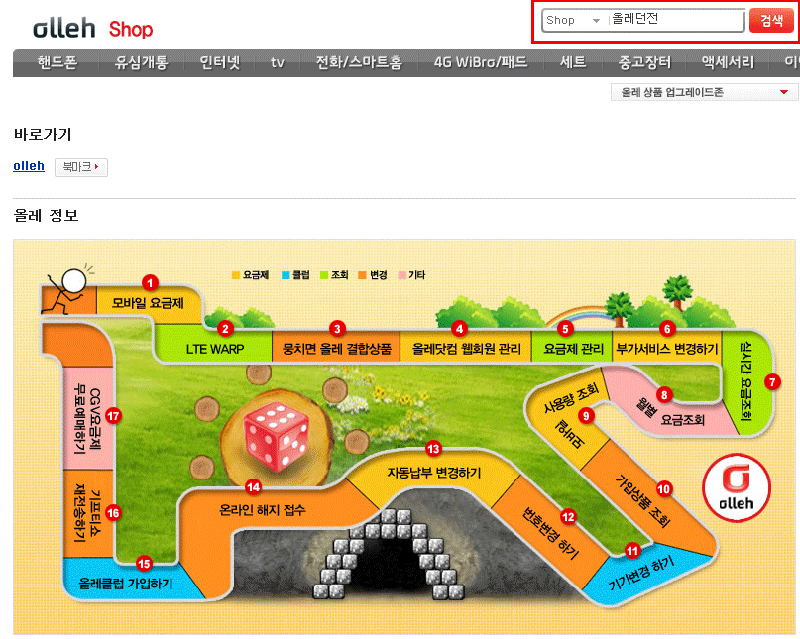Follow the olleh hyperlink under 바로가기
Viewport: 800px width, 639px height.
point(29,166)
